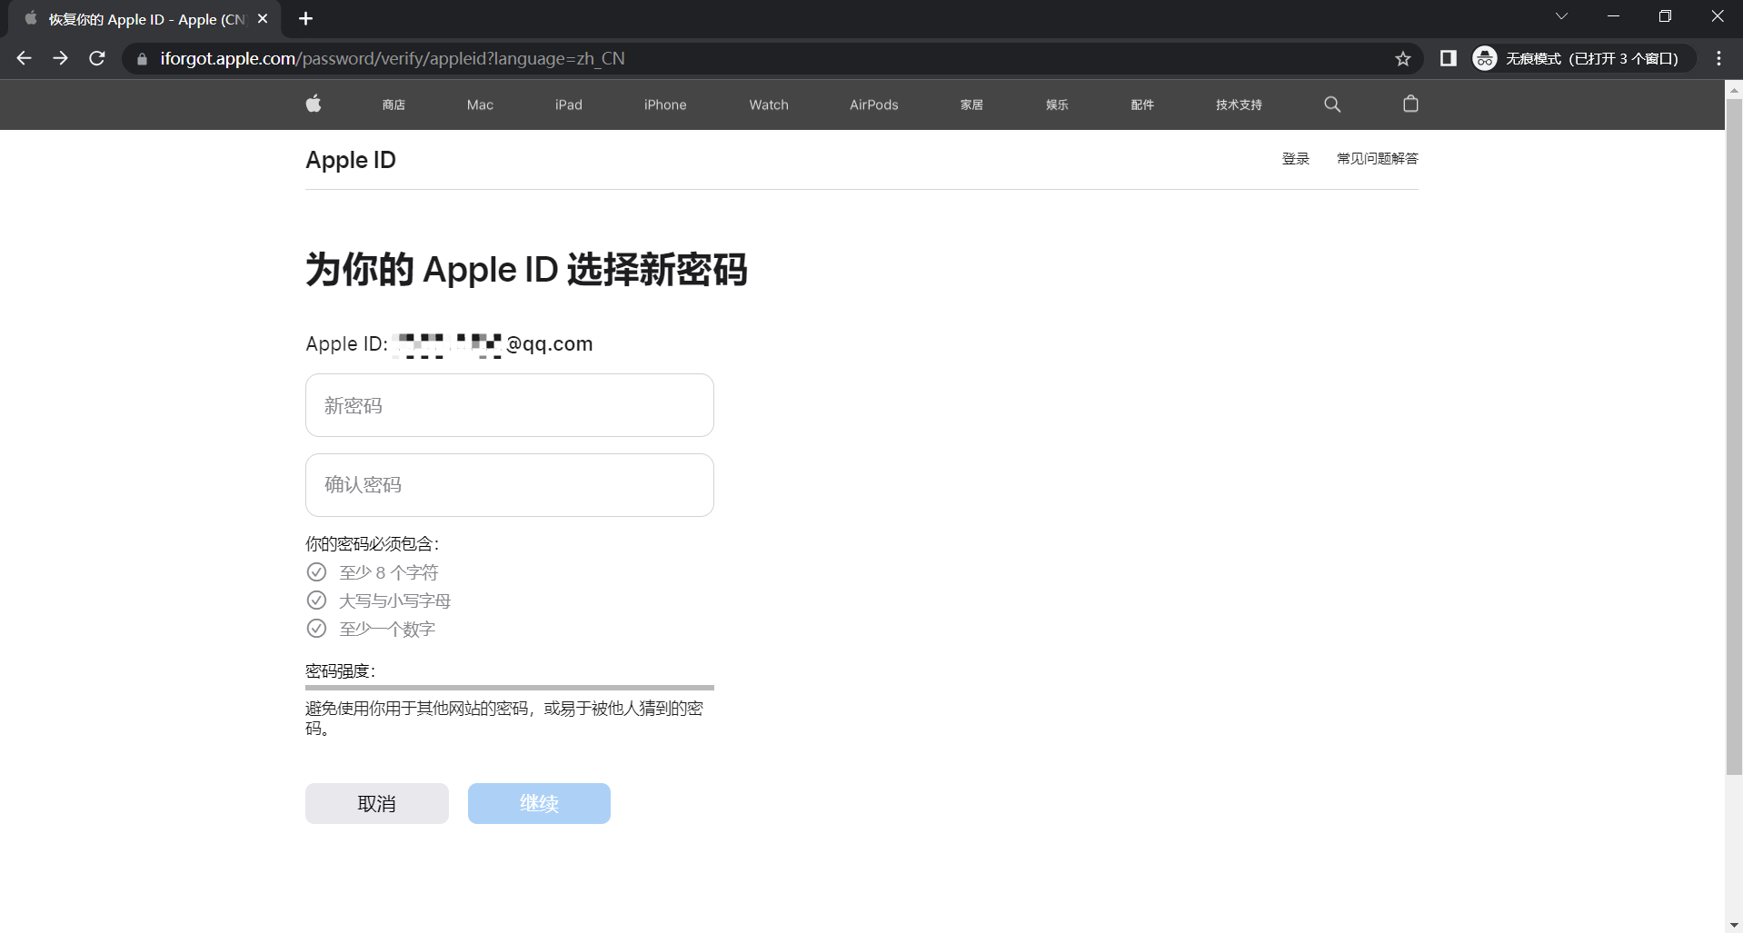Focus the 确认密码 confirm password field
Screen dimensions: 1743x933
[509, 485]
